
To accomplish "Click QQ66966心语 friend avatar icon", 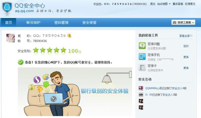I will pyautogui.click(x=141, y=88).
